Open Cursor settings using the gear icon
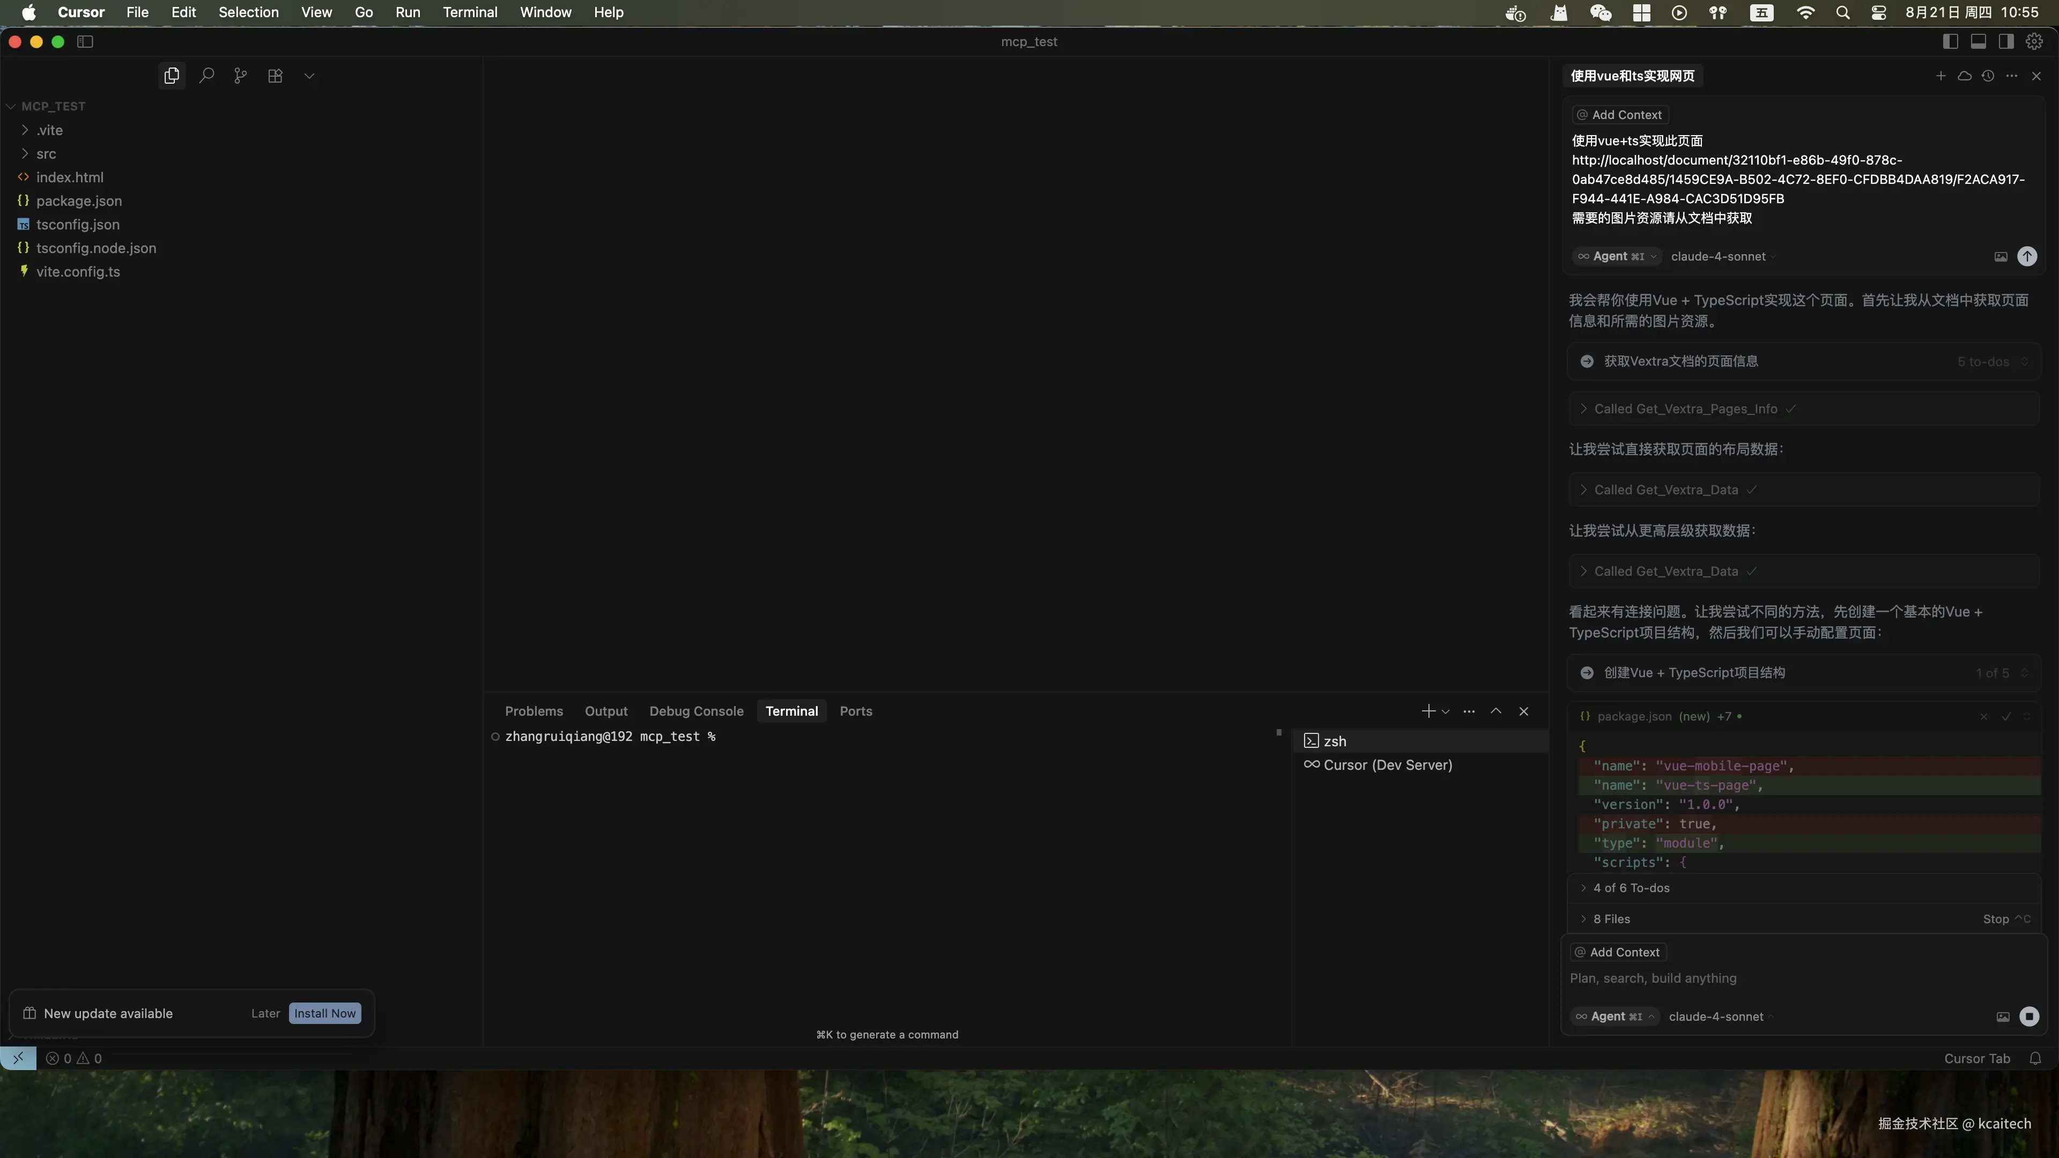Image resolution: width=2059 pixels, height=1158 pixels. pos(2034,42)
